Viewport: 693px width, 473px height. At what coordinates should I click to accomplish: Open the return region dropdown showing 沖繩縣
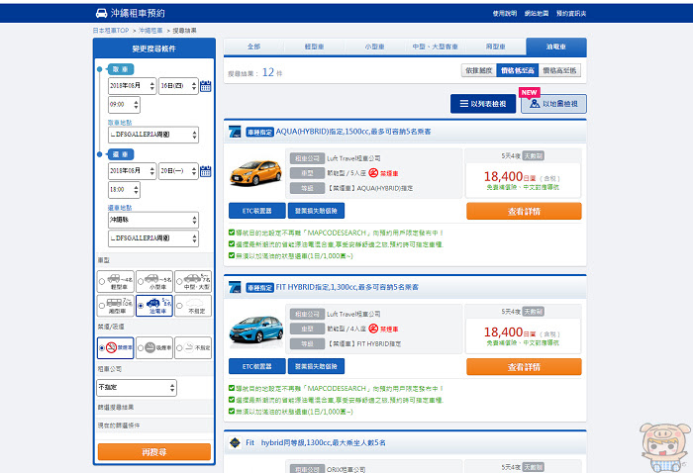pos(153,220)
